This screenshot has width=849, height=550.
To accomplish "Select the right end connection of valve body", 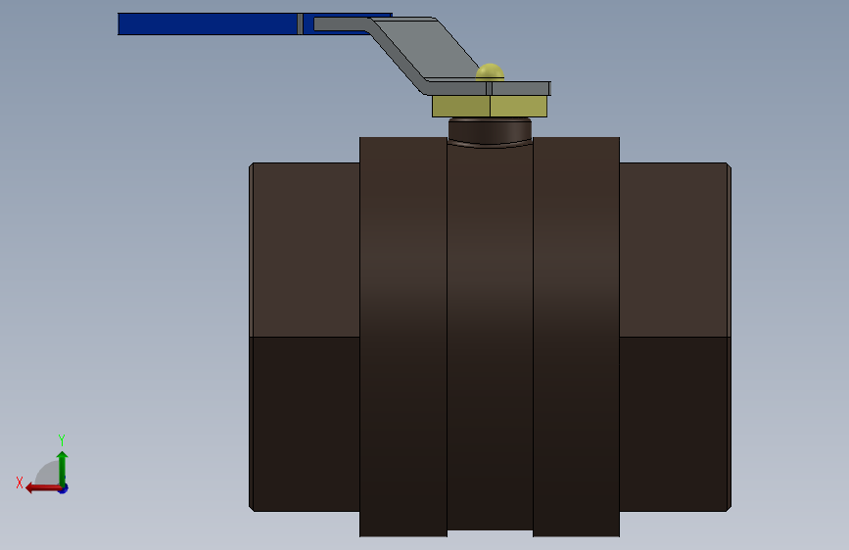I will click(x=676, y=337).
